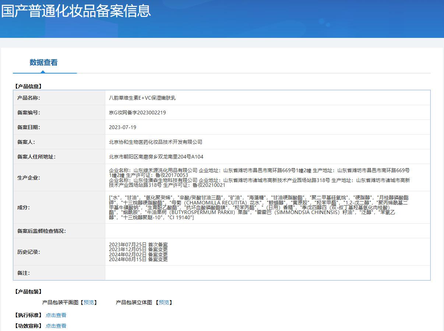Click the filing number 京G妆网备字2023002219
Screen dimensions: 444x331
(137, 113)
